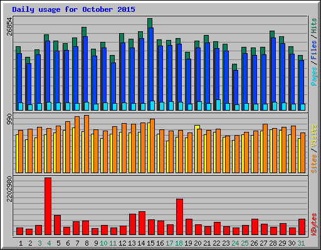Click the Sites legend label
Viewport: 321px width, 250px height.
314,164
